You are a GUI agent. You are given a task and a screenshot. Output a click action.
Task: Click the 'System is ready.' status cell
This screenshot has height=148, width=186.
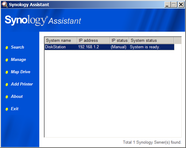pyautogui.click(x=145, y=47)
